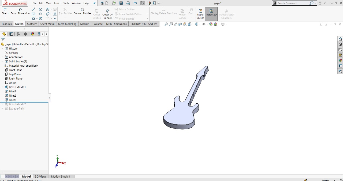Viewport: 343px width, 181px height.
Task: Click the feature tree horizontal scrollbar
Action: click(21, 172)
